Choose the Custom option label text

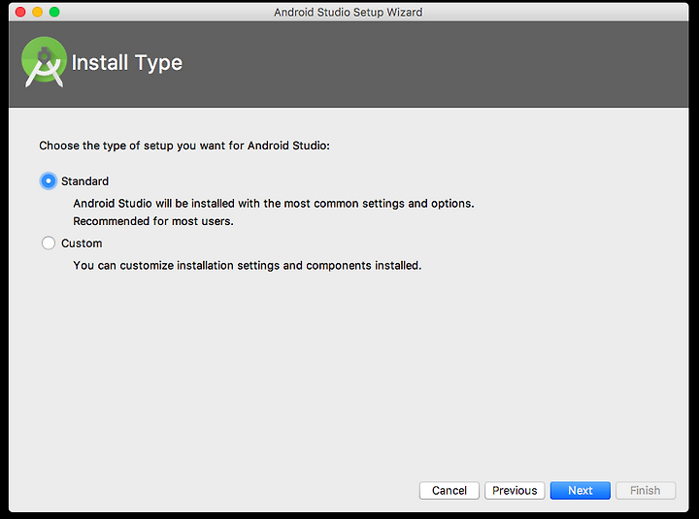82,243
